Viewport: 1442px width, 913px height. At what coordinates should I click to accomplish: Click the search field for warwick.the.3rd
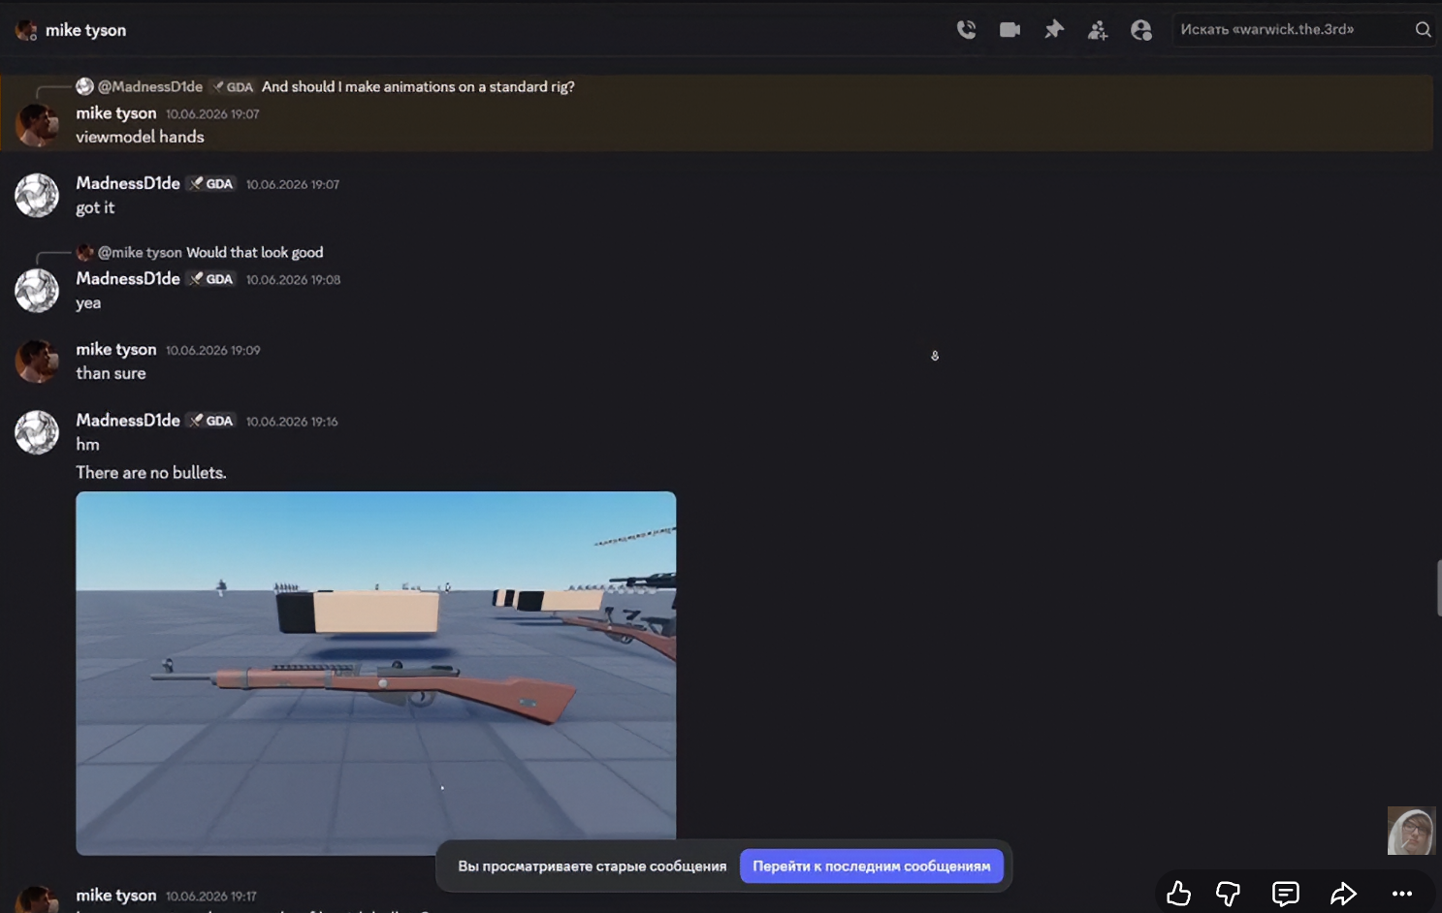(x=1293, y=29)
